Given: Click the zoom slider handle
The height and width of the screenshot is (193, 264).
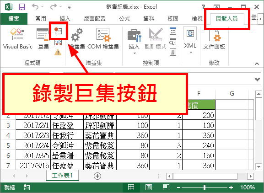Looking at the screenshot, I should [205, 188].
